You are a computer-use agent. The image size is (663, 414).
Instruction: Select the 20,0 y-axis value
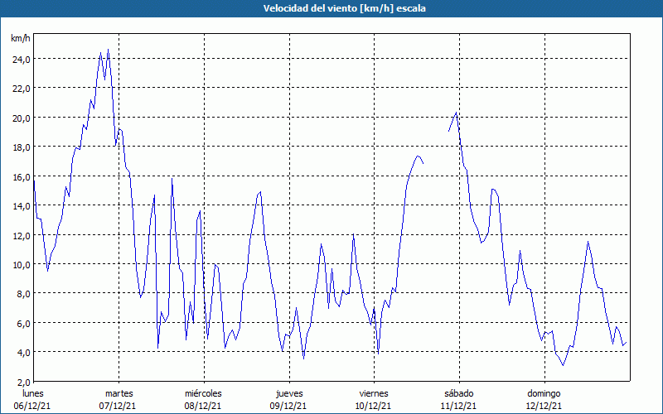[22, 118]
